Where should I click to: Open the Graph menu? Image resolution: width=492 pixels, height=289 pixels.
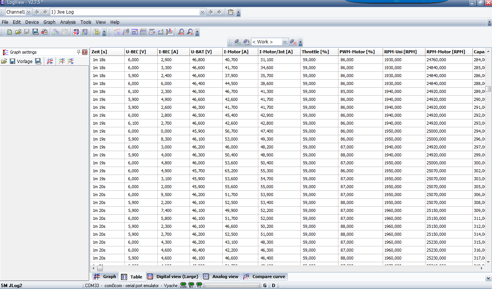click(x=50, y=22)
